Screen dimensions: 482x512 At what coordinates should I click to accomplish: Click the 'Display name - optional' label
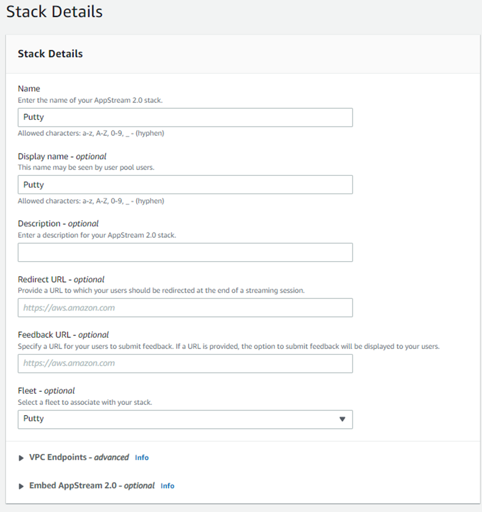[x=62, y=157]
